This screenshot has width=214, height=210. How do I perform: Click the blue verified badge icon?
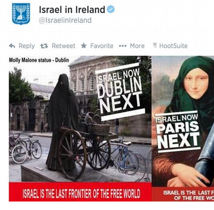[x=111, y=9]
